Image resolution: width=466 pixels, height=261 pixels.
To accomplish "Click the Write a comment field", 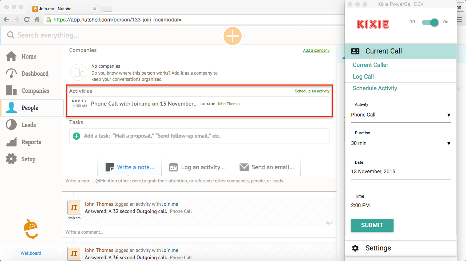I will [x=199, y=232].
